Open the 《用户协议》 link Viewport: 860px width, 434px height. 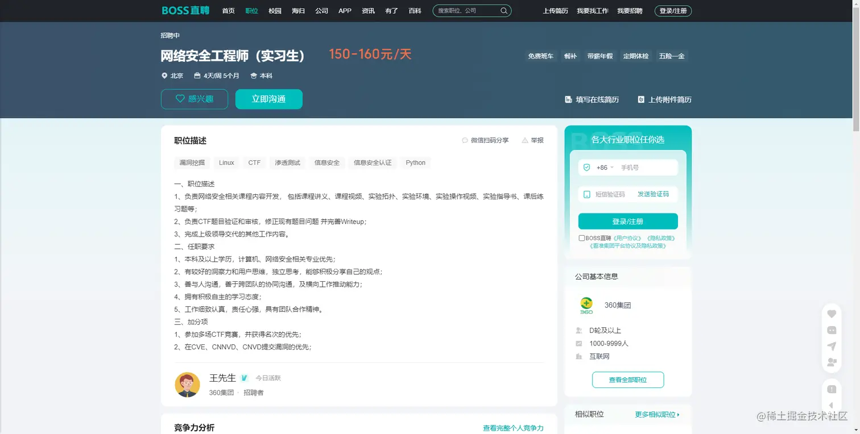point(627,238)
